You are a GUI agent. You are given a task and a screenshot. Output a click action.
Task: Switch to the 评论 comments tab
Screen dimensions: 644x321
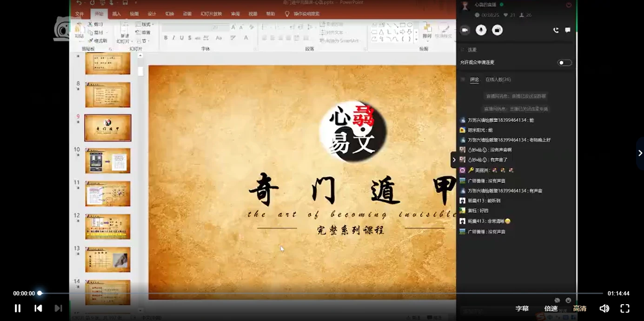click(474, 80)
